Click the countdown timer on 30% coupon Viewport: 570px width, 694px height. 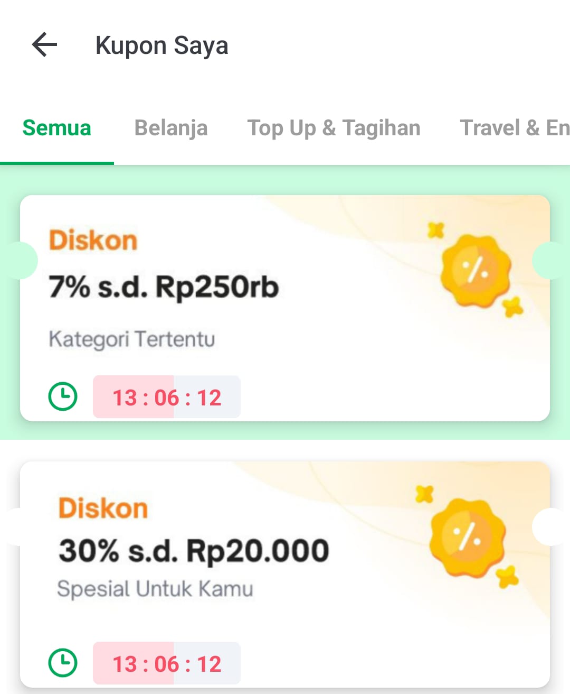point(167,664)
